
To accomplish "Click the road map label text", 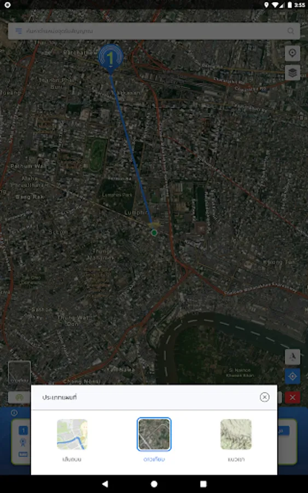I will (72, 459).
